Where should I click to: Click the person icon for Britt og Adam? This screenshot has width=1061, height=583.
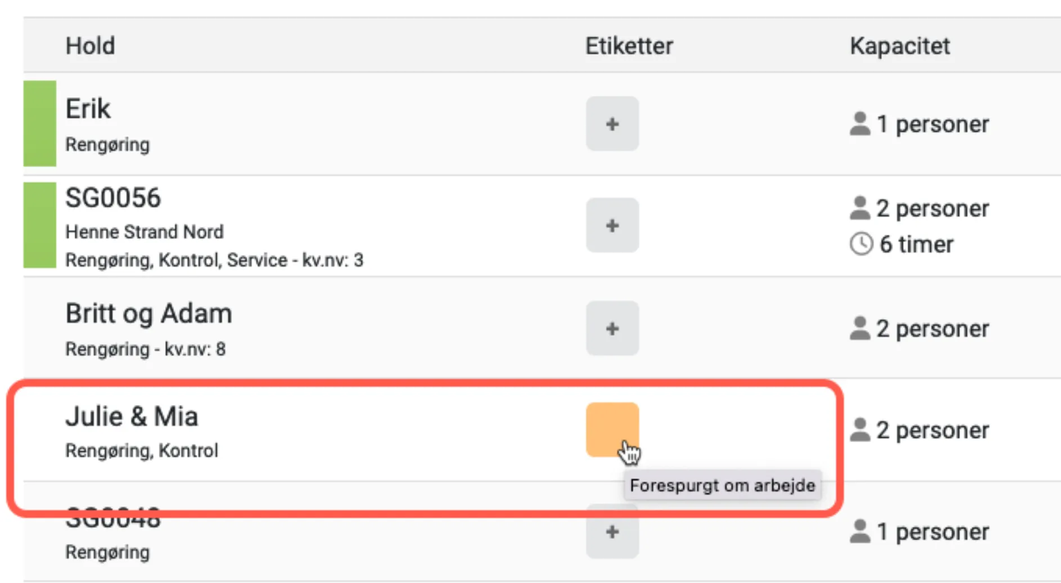pyautogui.click(x=859, y=328)
